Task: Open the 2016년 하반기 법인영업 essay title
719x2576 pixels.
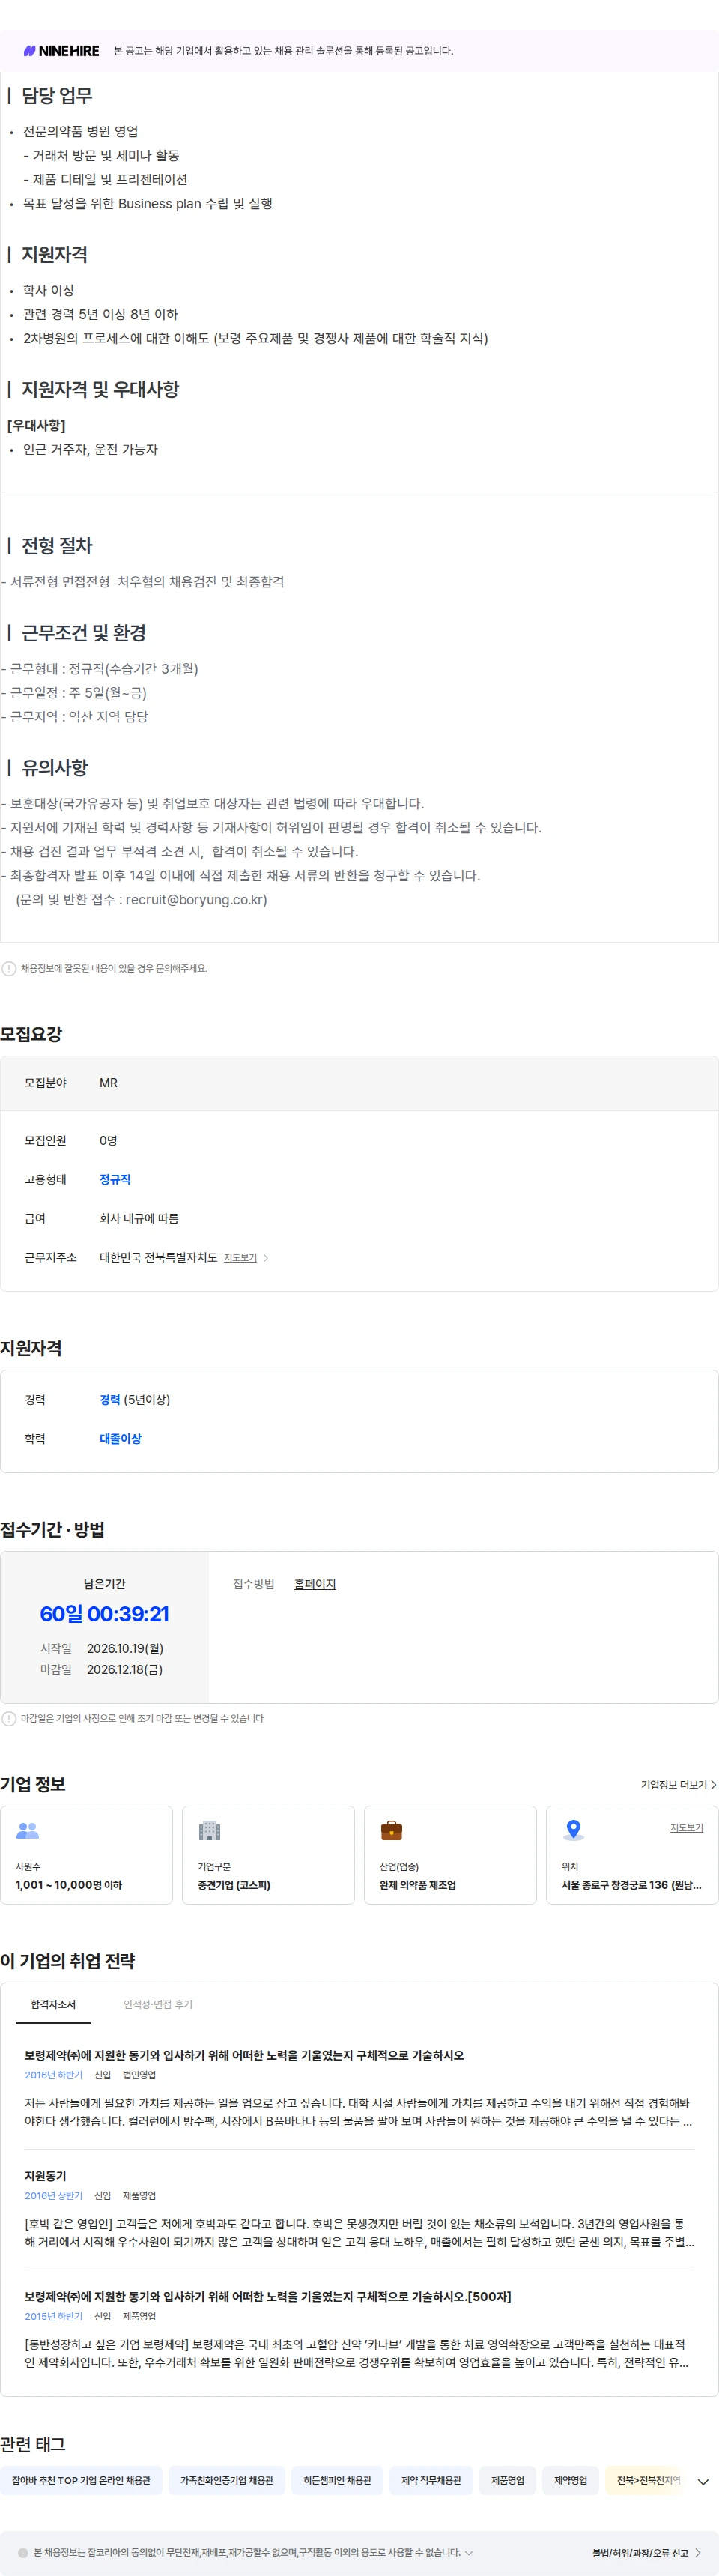Action: pyautogui.click(x=244, y=2055)
